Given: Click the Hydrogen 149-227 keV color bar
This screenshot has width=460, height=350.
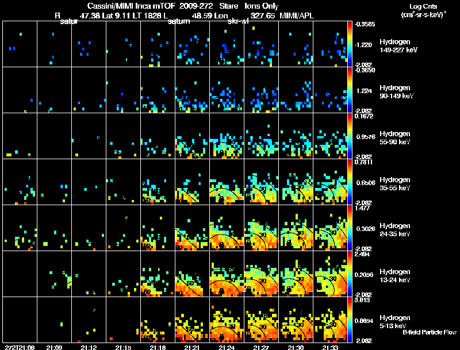Looking at the screenshot, I should point(350,44).
